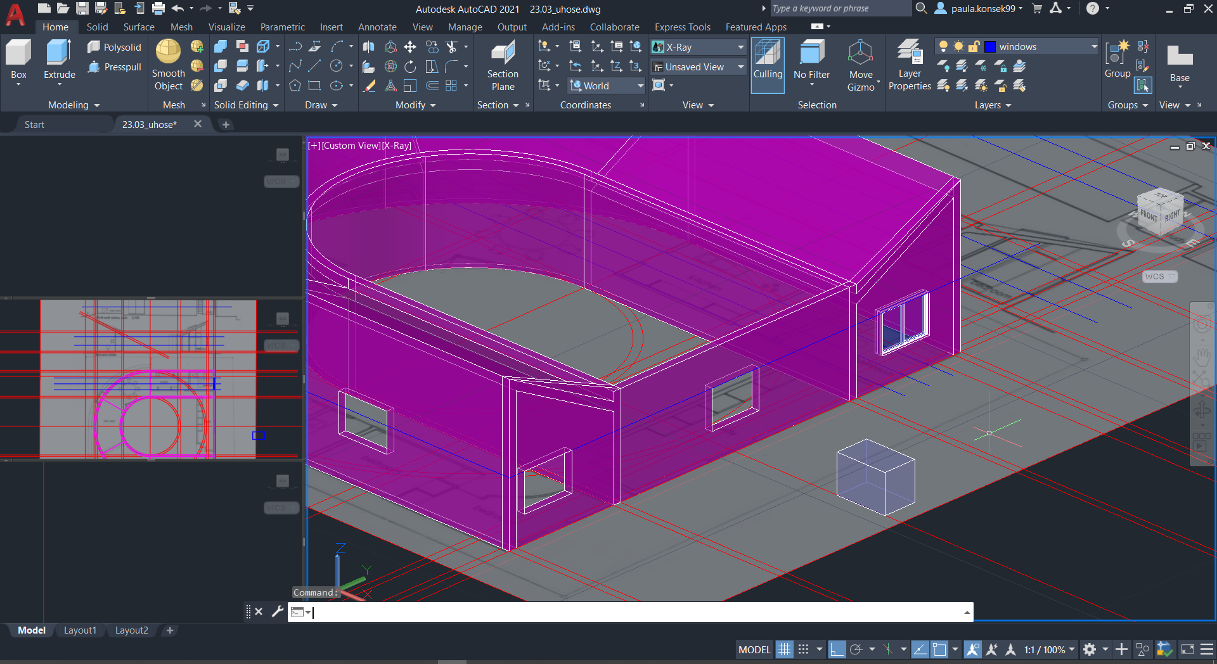This screenshot has width=1217, height=664.
Task: Expand the Modify panel
Action: (415, 105)
